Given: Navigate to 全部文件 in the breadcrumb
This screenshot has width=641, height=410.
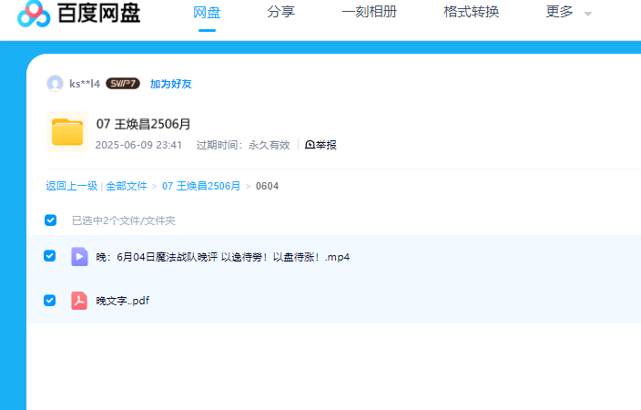Looking at the screenshot, I should click(126, 186).
